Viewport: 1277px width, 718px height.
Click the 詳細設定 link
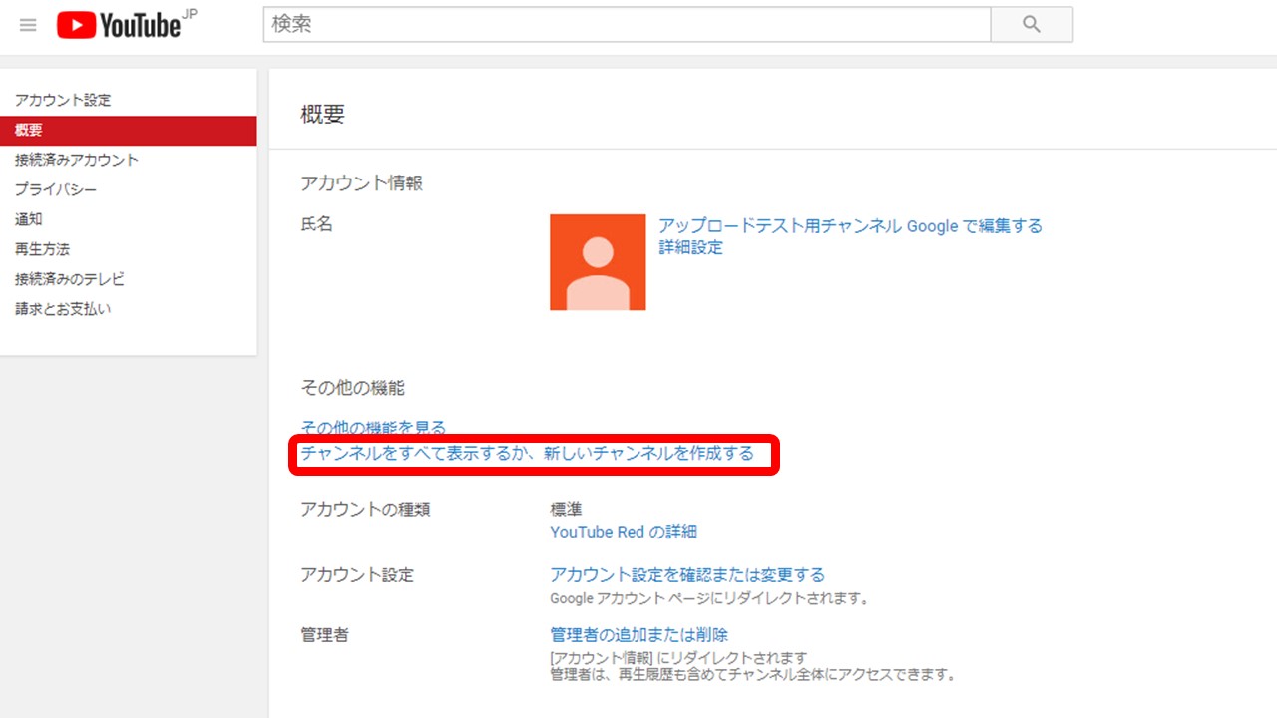690,248
